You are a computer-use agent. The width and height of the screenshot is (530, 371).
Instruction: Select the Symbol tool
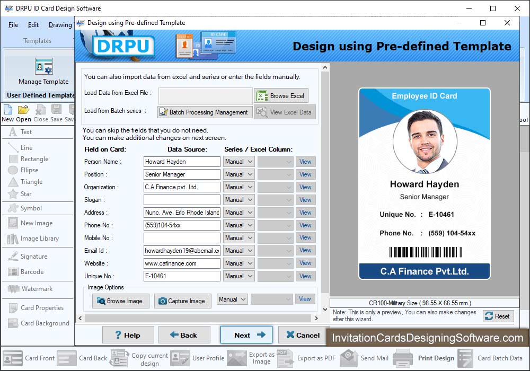pos(25,208)
